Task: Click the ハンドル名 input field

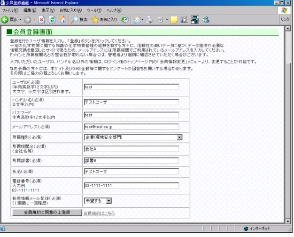Action: pyautogui.click(x=131, y=102)
